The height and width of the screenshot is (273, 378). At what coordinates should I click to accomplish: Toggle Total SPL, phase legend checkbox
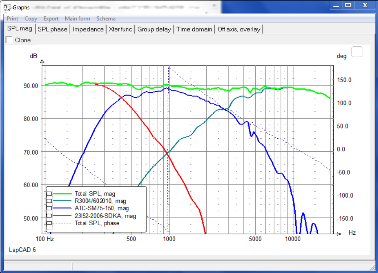point(49,223)
